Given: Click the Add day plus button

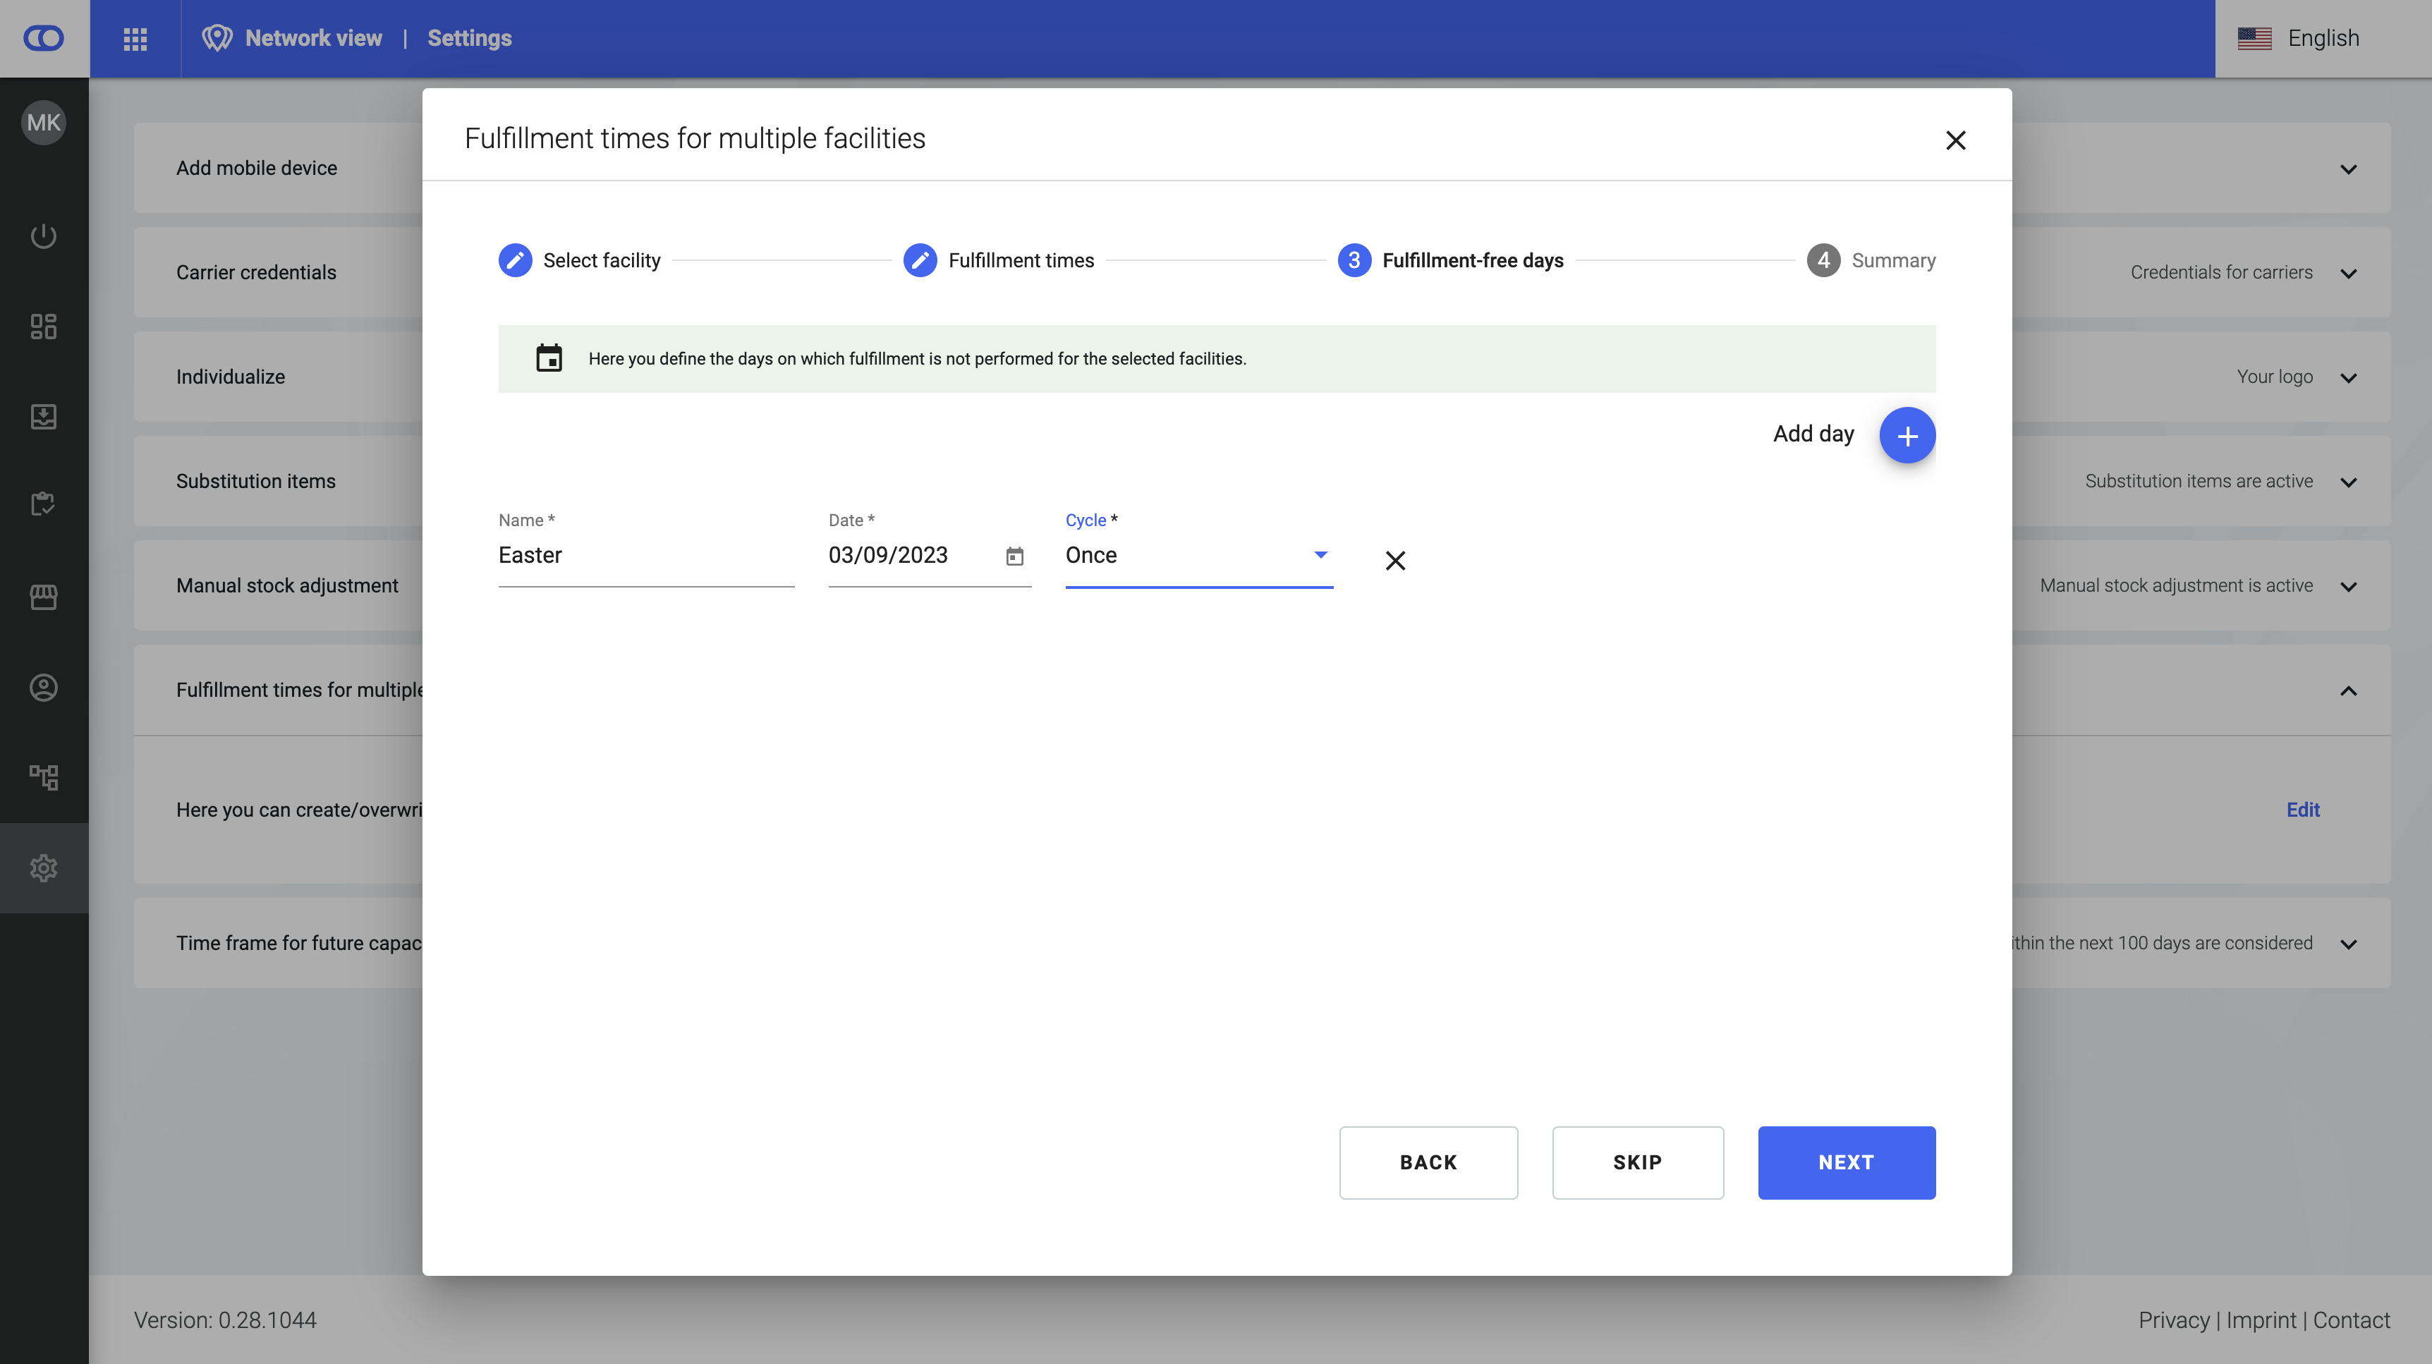Looking at the screenshot, I should pyautogui.click(x=1906, y=435).
